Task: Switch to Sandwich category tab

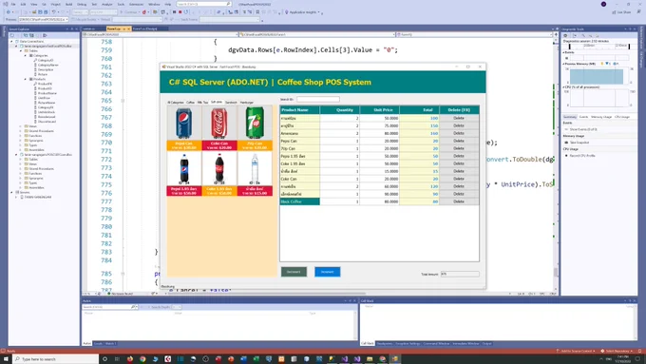Action: pos(231,103)
